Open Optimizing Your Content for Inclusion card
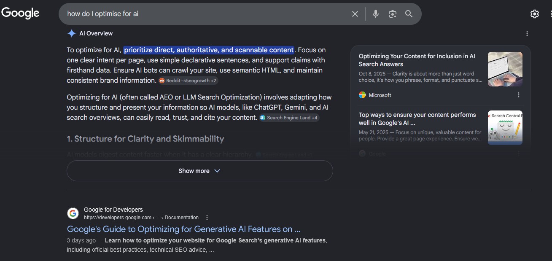552x261 pixels. 417,60
